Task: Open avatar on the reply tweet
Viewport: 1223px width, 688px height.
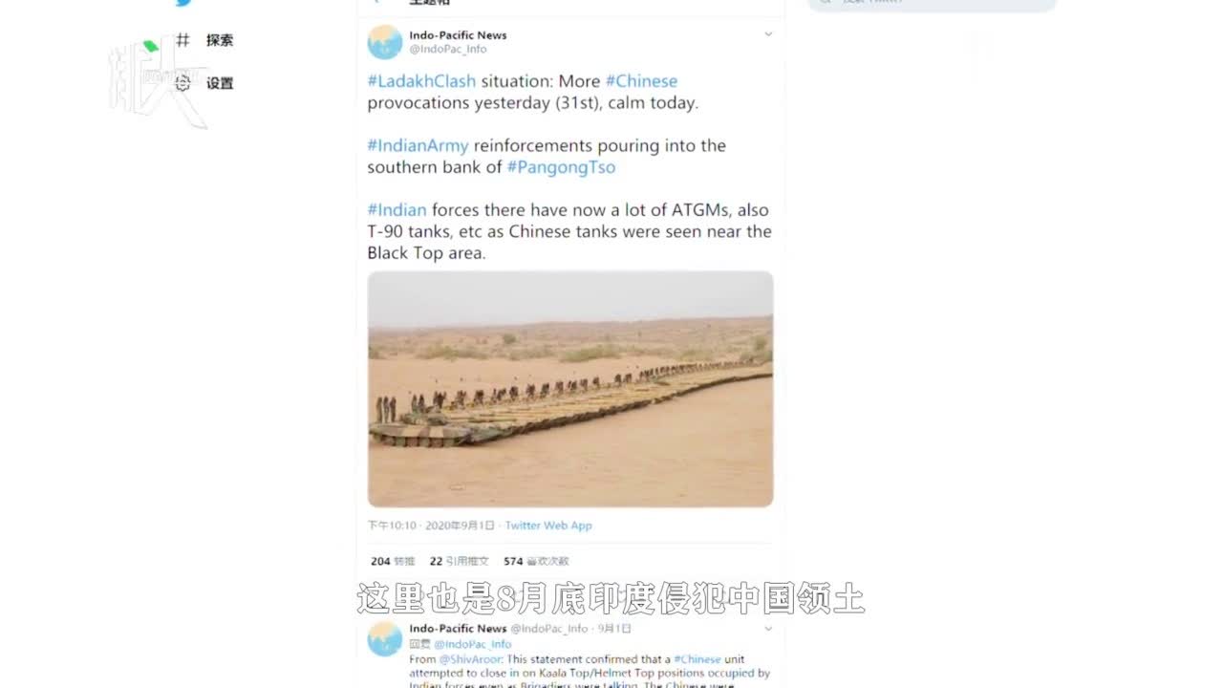Action: 385,638
